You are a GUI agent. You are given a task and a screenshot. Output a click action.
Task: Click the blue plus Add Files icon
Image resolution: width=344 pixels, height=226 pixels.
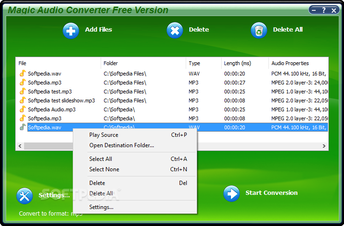pyautogui.click(x=71, y=31)
